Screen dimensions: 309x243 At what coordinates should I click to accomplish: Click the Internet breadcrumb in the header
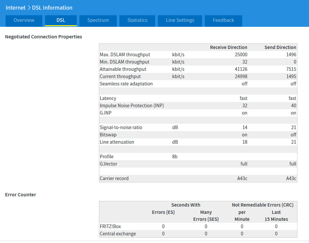click(16, 8)
